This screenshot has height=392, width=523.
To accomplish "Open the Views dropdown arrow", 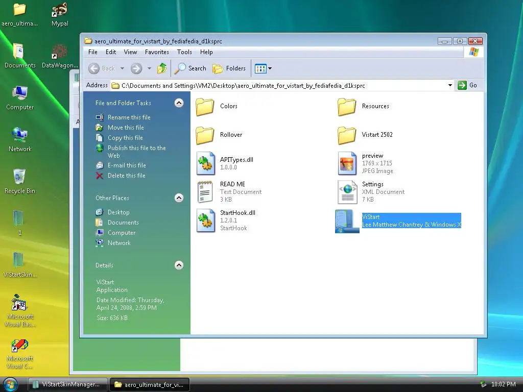I will (270, 68).
